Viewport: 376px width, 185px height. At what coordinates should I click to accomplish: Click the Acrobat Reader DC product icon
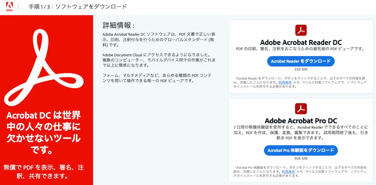301,30
